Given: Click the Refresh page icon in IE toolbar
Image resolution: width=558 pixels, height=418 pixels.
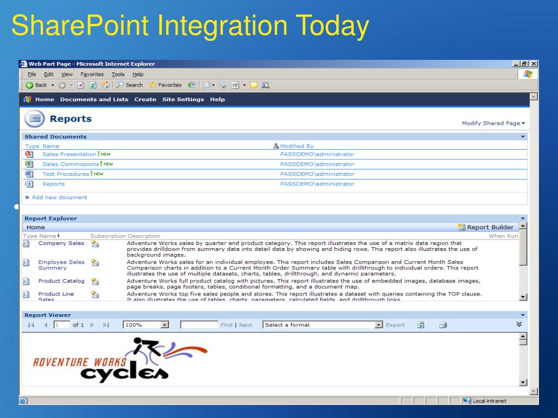Looking at the screenshot, I should point(93,85).
